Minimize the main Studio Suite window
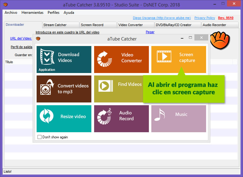 pos(215,4)
